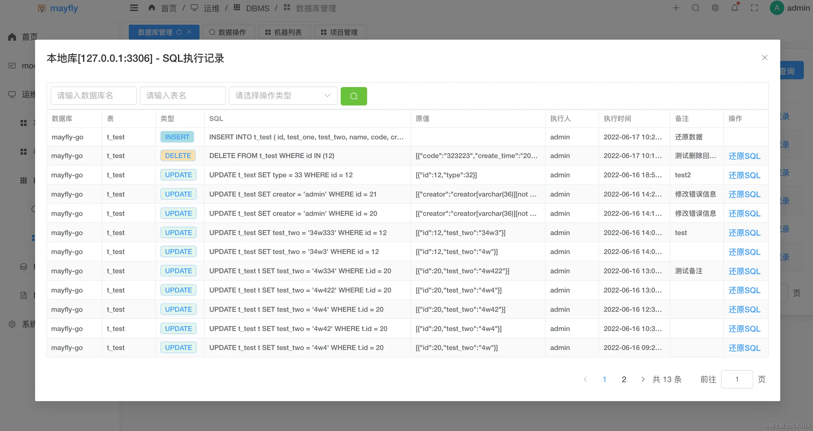This screenshot has width=813, height=431.
Task: Click the table name input field
Action: pyautogui.click(x=183, y=96)
